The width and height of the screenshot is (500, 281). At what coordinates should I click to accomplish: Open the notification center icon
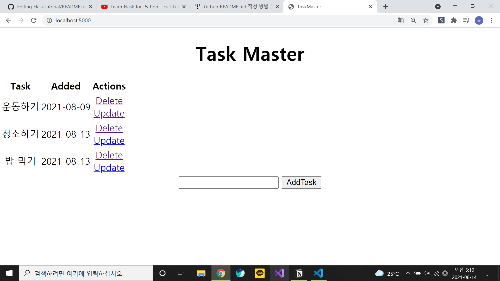pyautogui.click(x=487, y=273)
